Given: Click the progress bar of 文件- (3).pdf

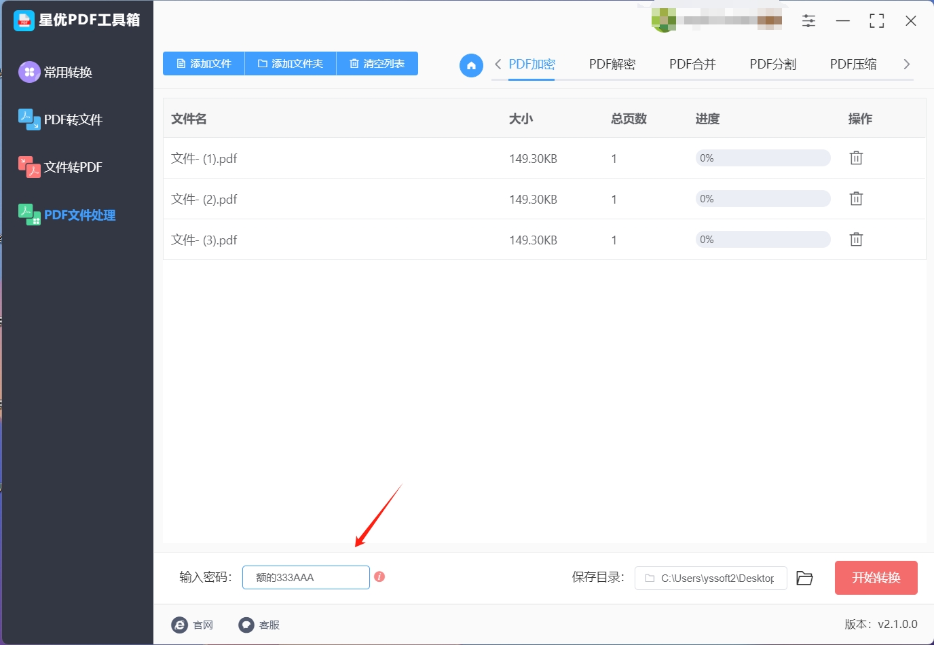Looking at the screenshot, I should click(x=763, y=240).
